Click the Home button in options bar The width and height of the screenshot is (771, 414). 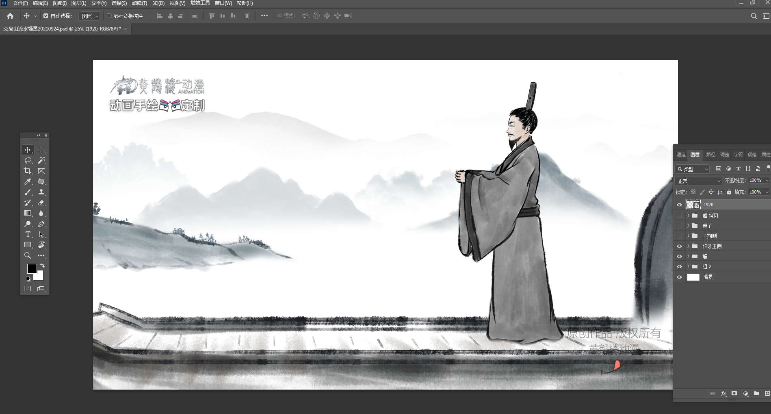[10, 16]
